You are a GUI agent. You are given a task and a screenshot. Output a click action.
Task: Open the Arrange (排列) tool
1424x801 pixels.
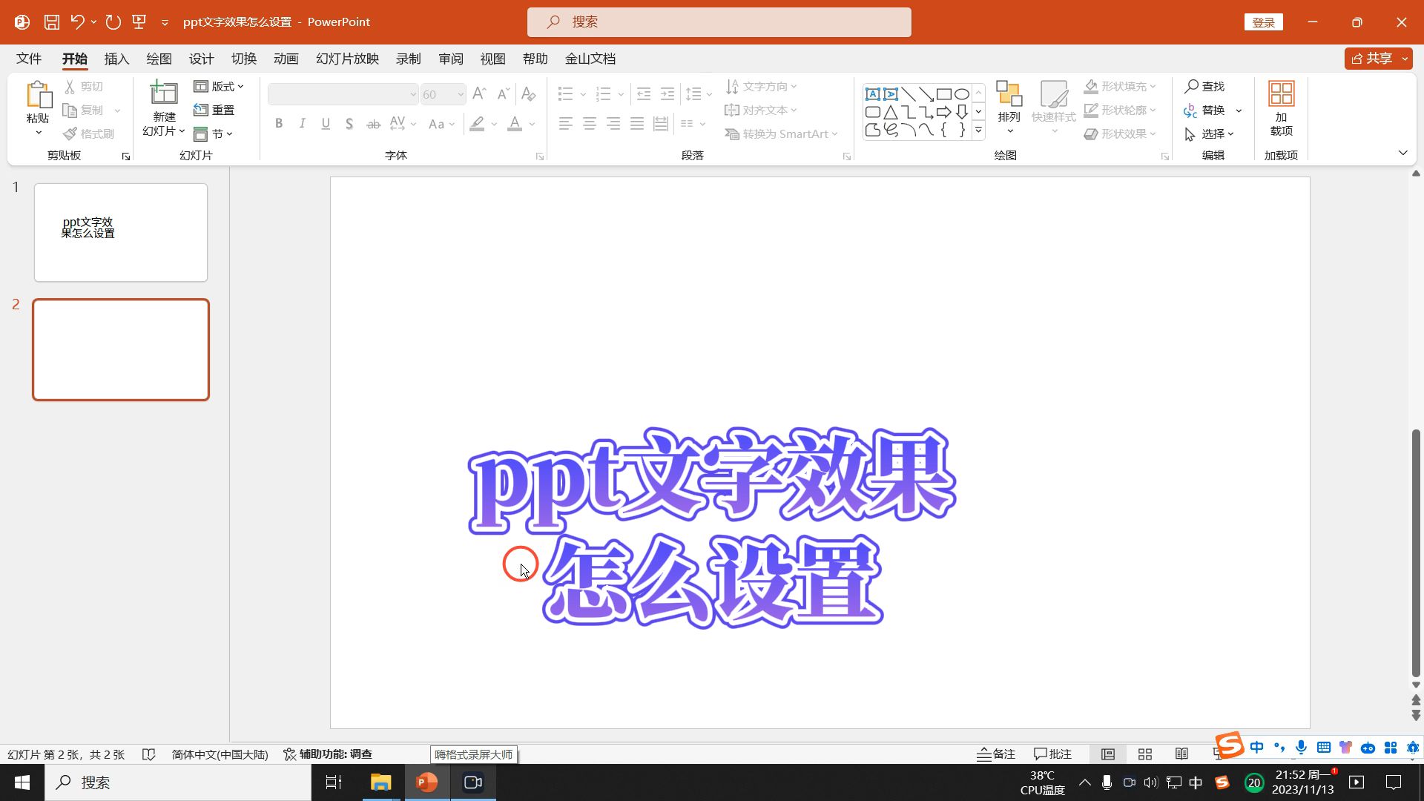tap(1009, 108)
